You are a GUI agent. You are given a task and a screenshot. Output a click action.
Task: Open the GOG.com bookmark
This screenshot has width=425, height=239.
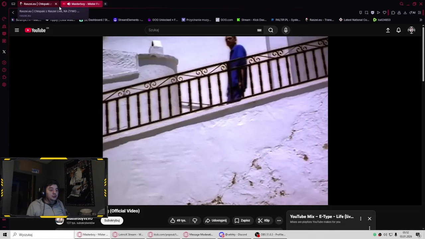[224, 20]
